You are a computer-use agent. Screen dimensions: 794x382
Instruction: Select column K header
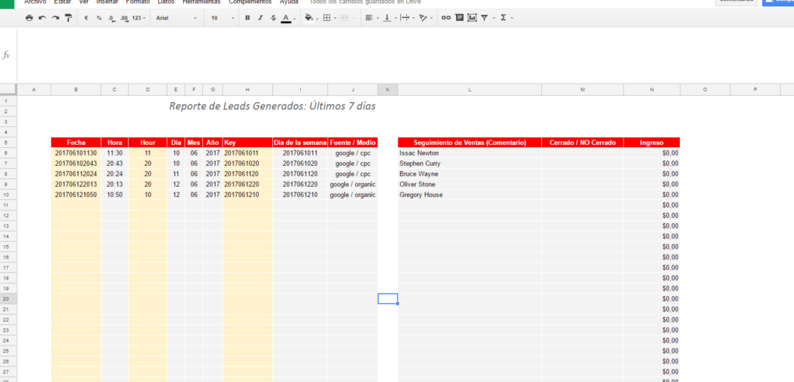(x=388, y=90)
